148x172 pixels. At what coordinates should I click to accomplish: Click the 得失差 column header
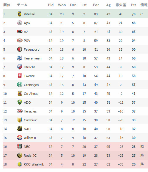coord(121,5)
